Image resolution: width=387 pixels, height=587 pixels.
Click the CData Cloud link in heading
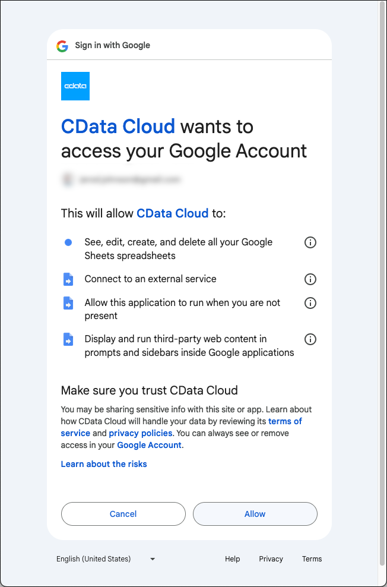118,127
